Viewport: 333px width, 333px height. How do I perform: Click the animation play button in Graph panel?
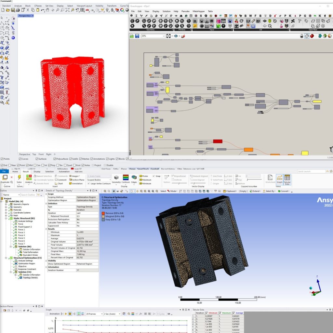point(66,314)
